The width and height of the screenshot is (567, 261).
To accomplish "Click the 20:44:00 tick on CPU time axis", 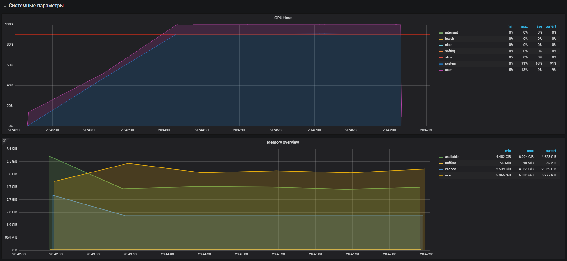I will [x=165, y=130].
